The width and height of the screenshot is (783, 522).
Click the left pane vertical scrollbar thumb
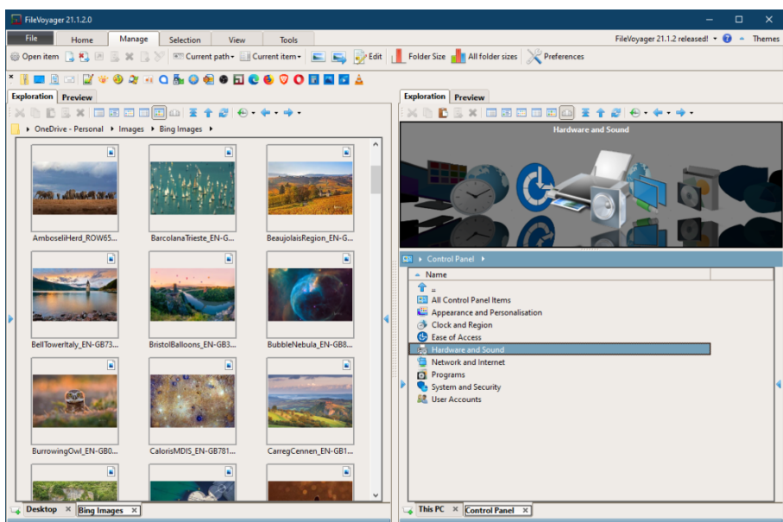click(376, 179)
